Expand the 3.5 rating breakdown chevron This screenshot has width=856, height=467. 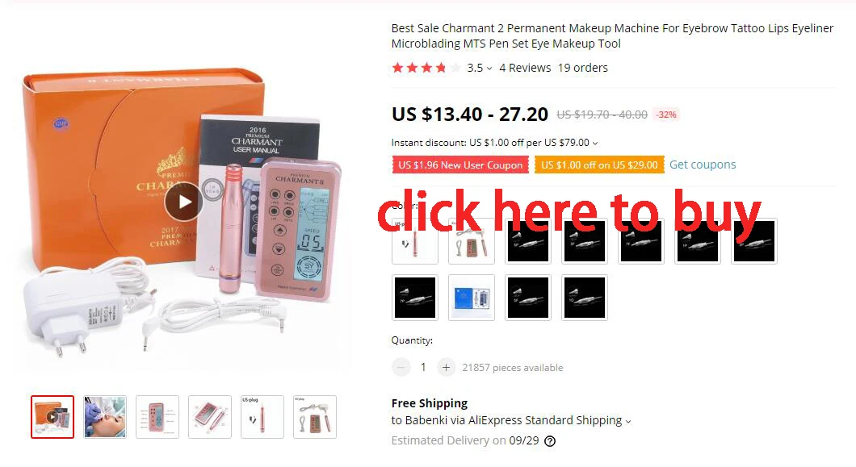489,69
